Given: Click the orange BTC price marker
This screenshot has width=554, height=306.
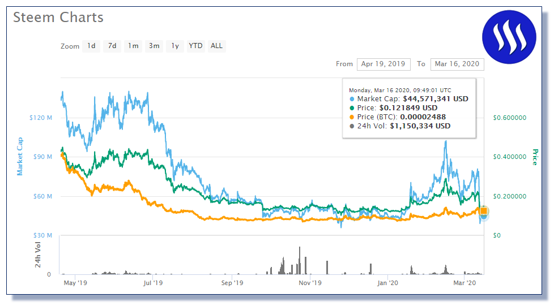Looking at the screenshot, I should pos(483,211).
